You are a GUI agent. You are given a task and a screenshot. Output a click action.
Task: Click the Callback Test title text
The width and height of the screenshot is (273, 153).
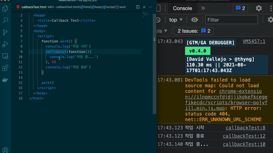pyautogui.click(x=65, y=20)
